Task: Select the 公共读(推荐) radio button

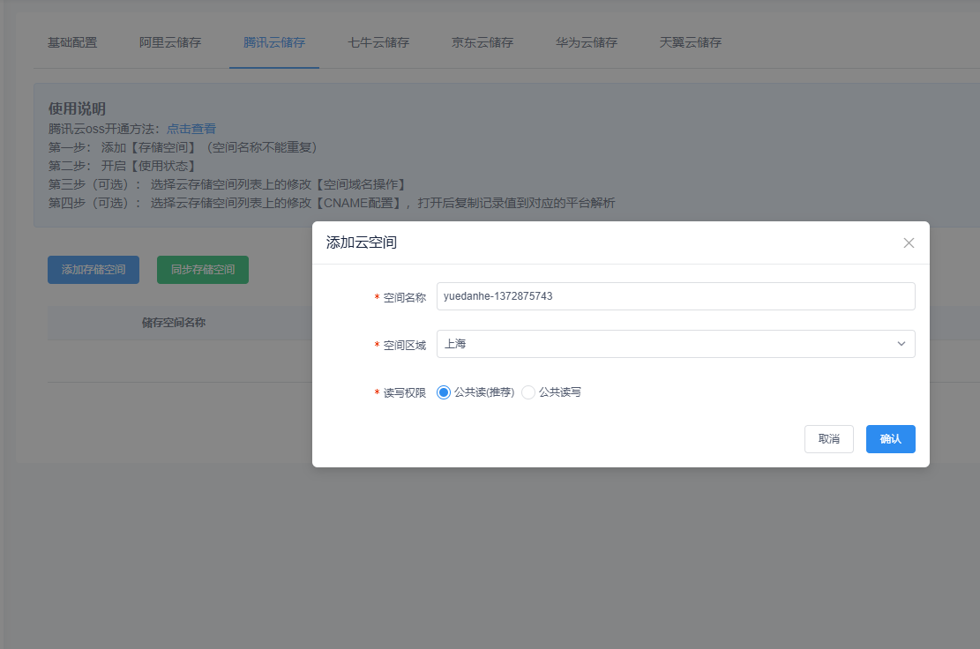Action: (444, 392)
